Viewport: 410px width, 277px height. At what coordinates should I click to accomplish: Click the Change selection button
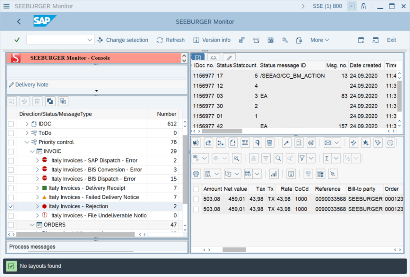[x=123, y=40]
